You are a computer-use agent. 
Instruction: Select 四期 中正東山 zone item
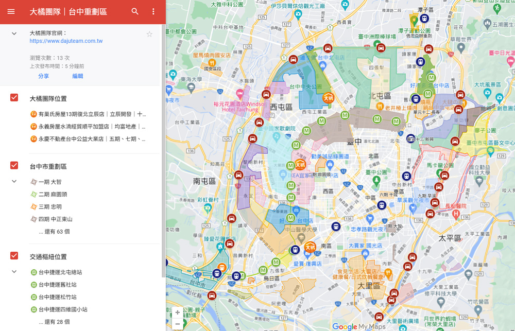tap(51, 219)
